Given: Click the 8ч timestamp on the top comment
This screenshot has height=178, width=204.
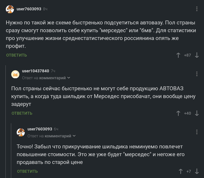Looking at the screenshot, I should tap(45, 9).
